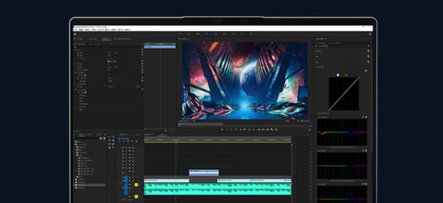The width and height of the screenshot is (443, 203).
Task: Open Timeline Display Settings wrench
Action: [137, 141]
